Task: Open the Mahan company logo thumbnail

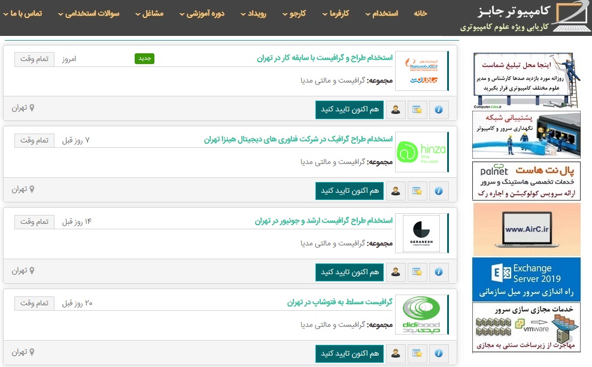Action: point(421,71)
